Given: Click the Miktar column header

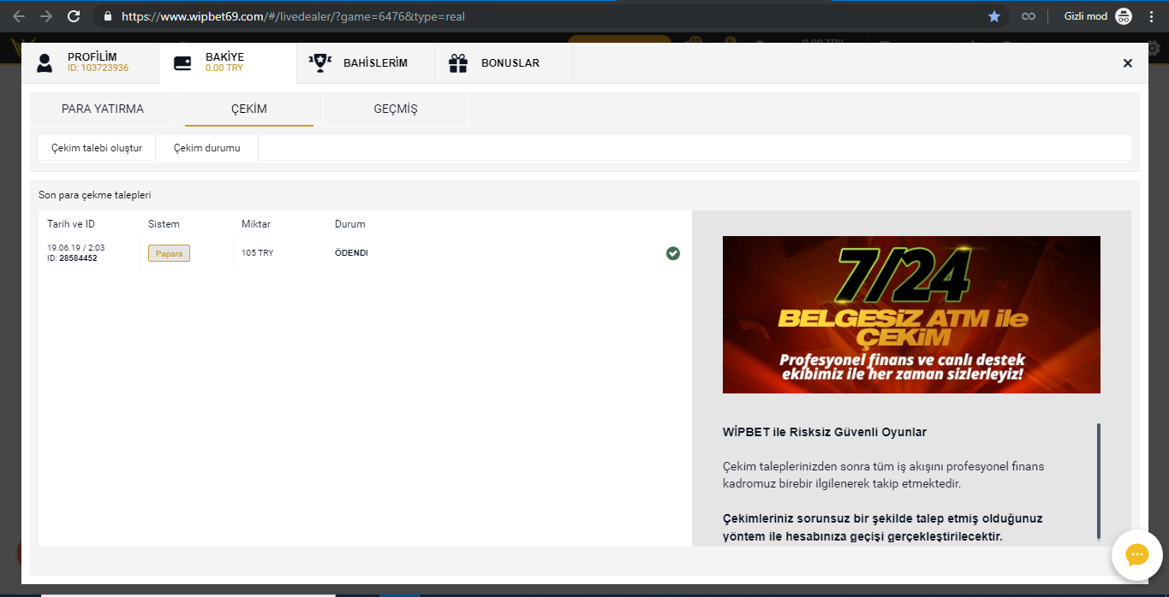Looking at the screenshot, I should click(256, 224).
